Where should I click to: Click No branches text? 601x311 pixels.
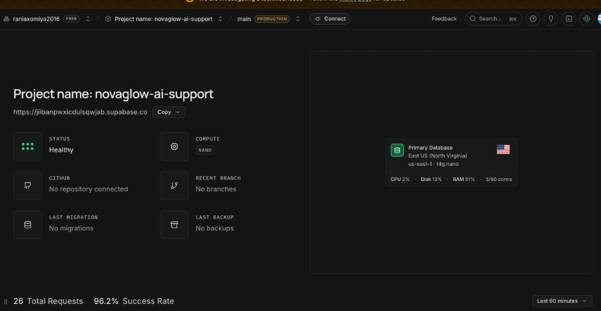point(216,189)
